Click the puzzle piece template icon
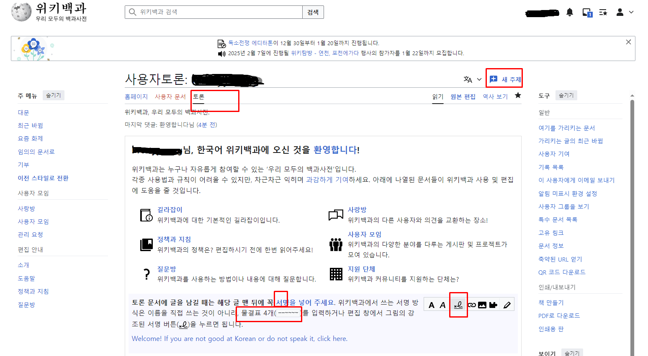Viewport: 648px width, 356px height. (493, 305)
